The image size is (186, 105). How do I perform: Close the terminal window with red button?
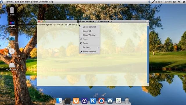click(39, 22)
